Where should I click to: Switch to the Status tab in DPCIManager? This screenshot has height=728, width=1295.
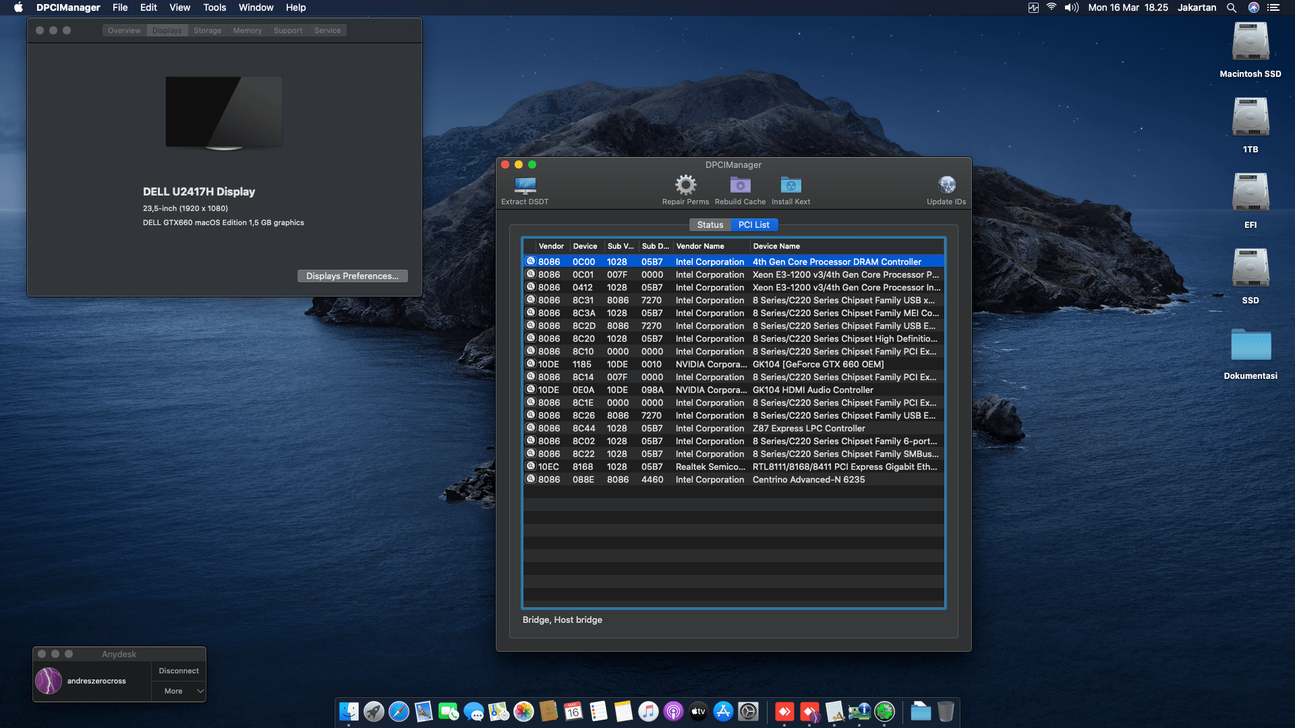point(710,224)
